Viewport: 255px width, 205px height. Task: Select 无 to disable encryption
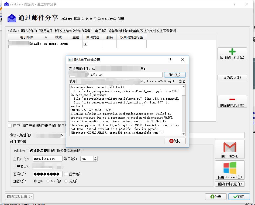point(66,181)
